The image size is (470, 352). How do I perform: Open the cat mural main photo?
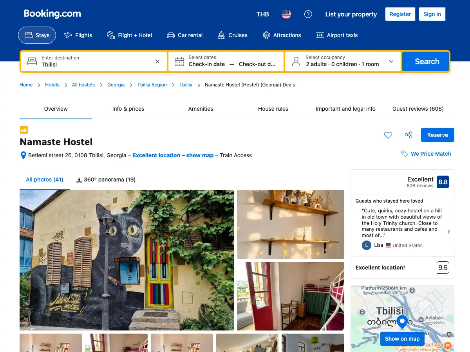pos(127,260)
